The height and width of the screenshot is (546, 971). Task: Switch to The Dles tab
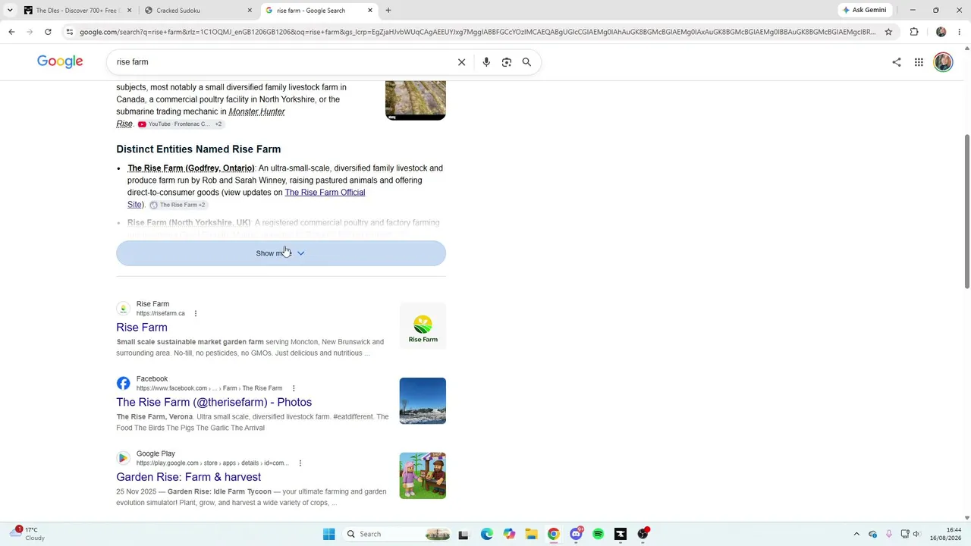point(76,11)
